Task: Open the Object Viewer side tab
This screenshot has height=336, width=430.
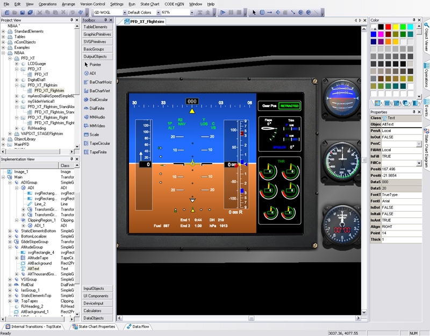Action: point(426,38)
